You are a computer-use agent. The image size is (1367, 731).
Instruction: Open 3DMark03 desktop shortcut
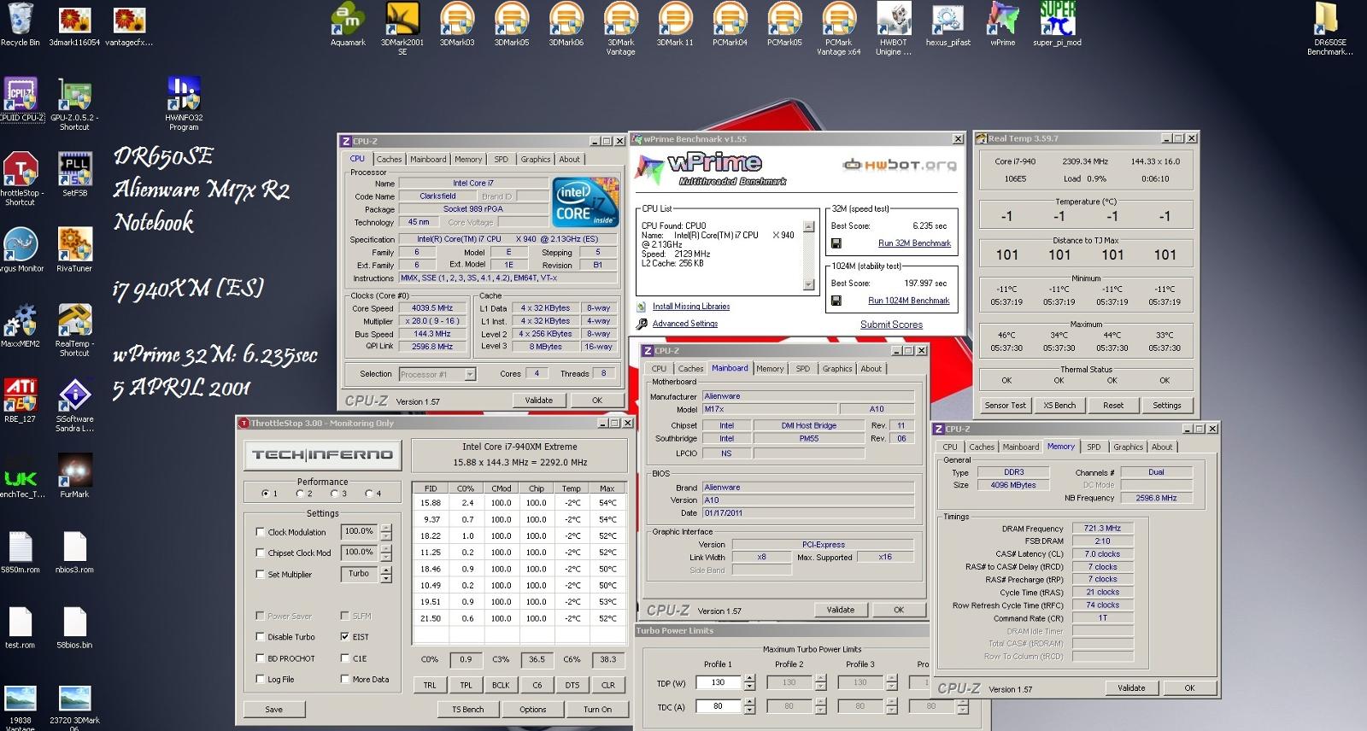[x=457, y=24]
